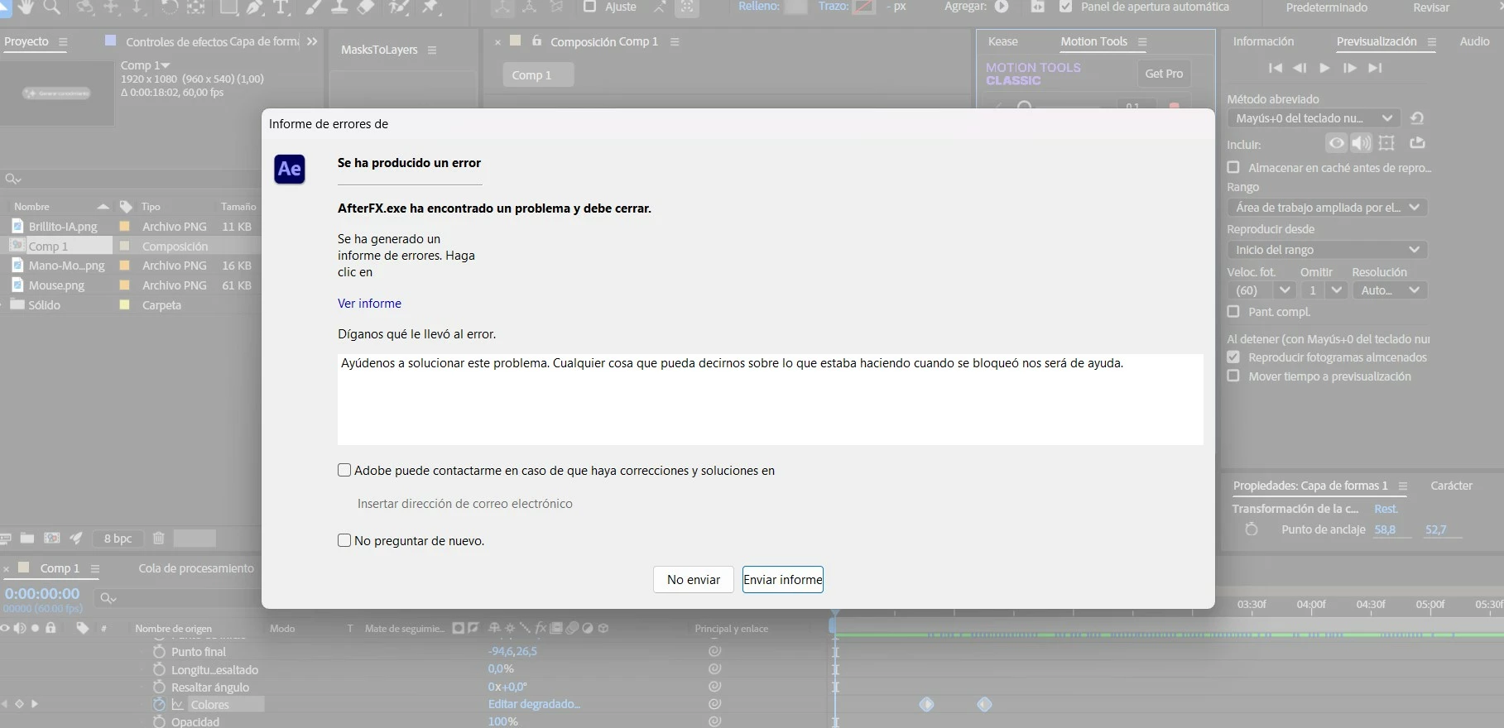The width and height of the screenshot is (1504, 728).
Task: Play the preview
Action: point(1324,68)
